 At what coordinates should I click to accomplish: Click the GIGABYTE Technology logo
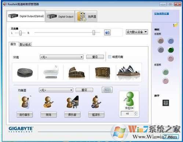pyautogui.click(x=21, y=130)
